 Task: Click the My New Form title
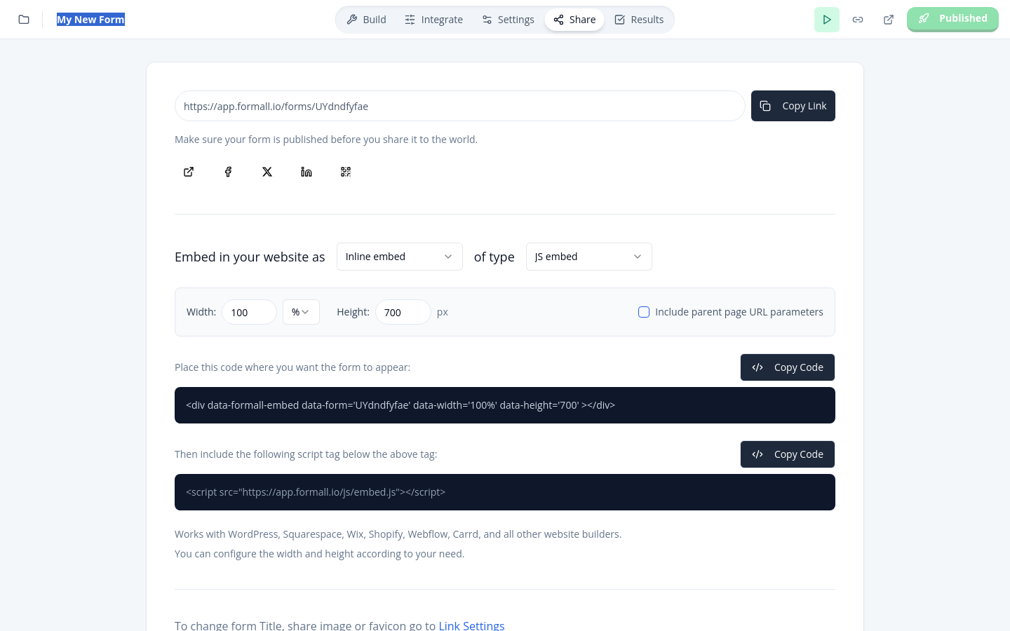click(90, 20)
